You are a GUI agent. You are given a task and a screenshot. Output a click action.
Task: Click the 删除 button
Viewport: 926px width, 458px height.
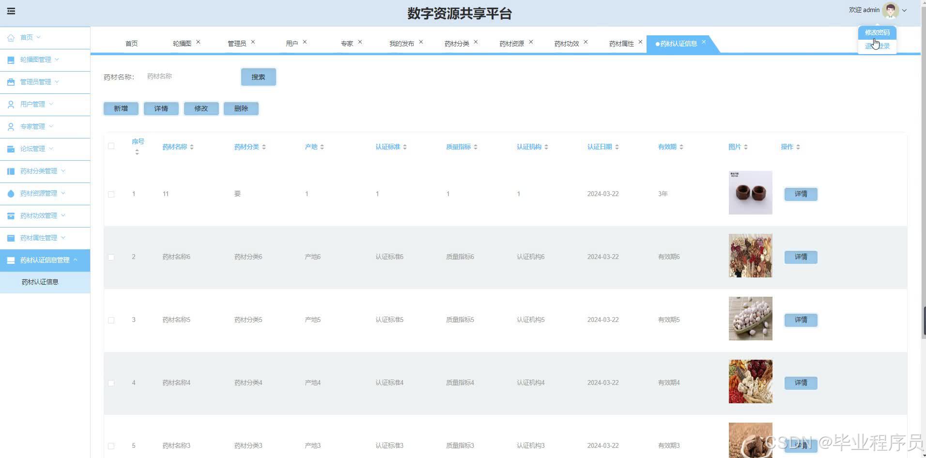pyautogui.click(x=241, y=108)
